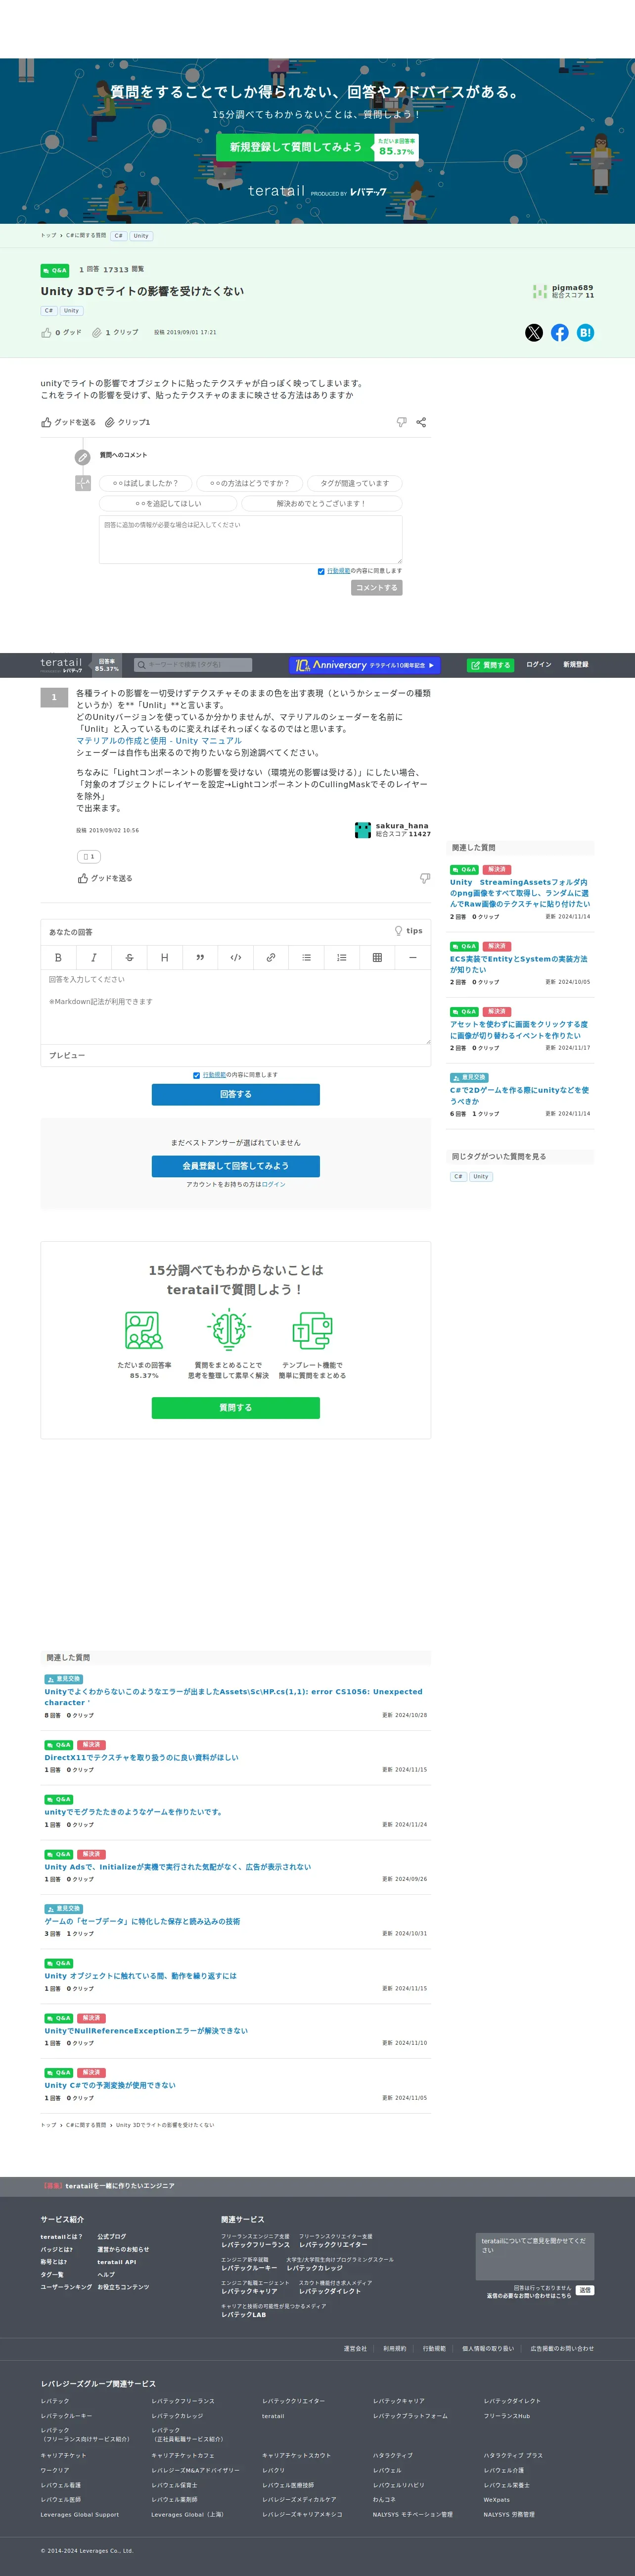635x2576 pixels.
Task: Click the answer text area in editor
Action: coord(235,1007)
